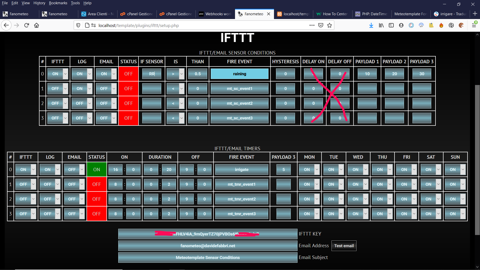
Task: Open sensor condition 0 IS comparison dropdown
Action: [175, 74]
